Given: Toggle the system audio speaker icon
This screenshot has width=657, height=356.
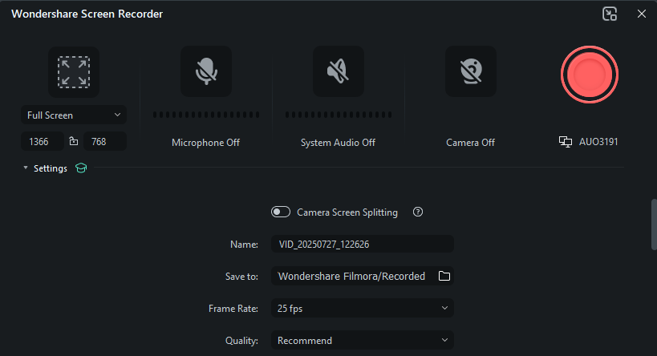Looking at the screenshot, I should [339, 71].
